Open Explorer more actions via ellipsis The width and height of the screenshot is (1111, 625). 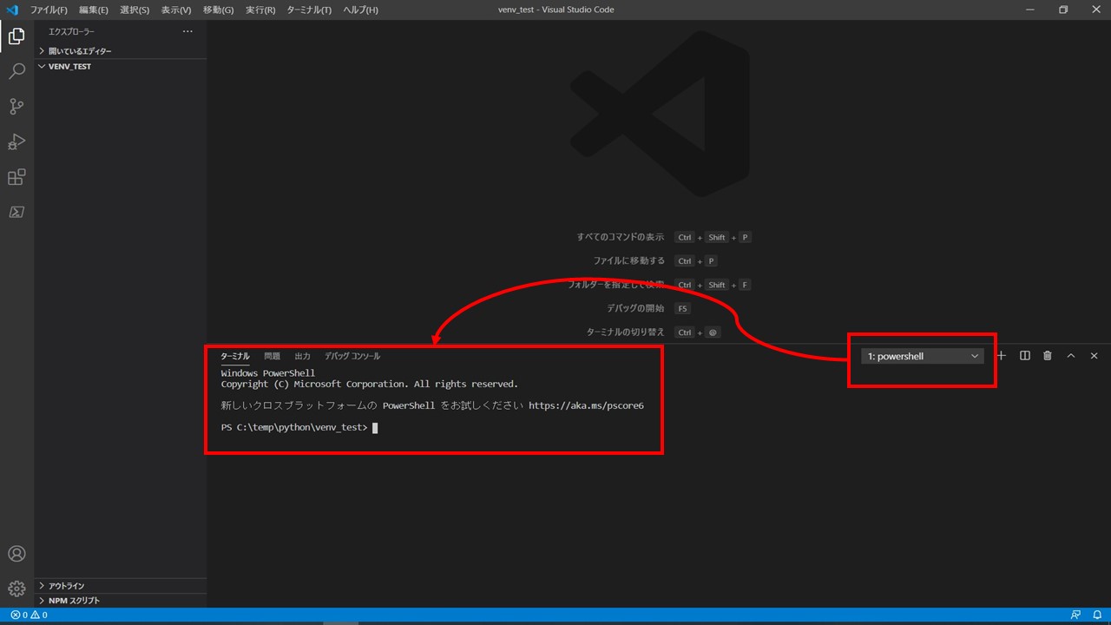[187, 30]
